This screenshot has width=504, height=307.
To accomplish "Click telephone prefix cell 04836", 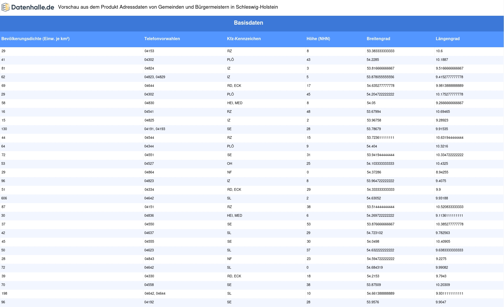I will pyautogui.click(x=149, y=216).
